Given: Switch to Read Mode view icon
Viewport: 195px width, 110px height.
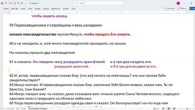Looking at the screenshot, I should (163, 109).
